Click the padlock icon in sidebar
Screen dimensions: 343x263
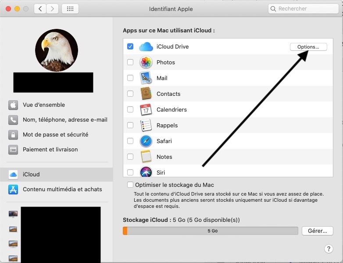(13, 135)
